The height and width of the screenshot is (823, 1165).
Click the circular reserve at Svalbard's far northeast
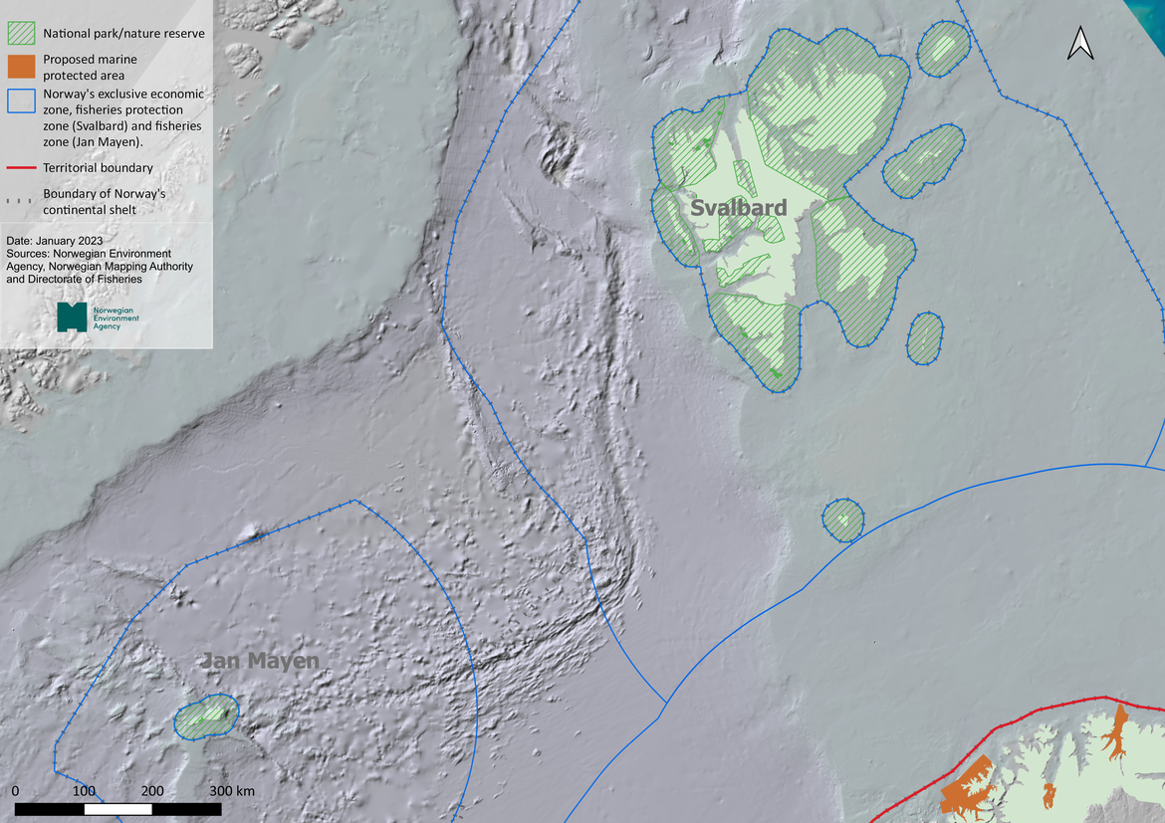click(x=943, y=47)
